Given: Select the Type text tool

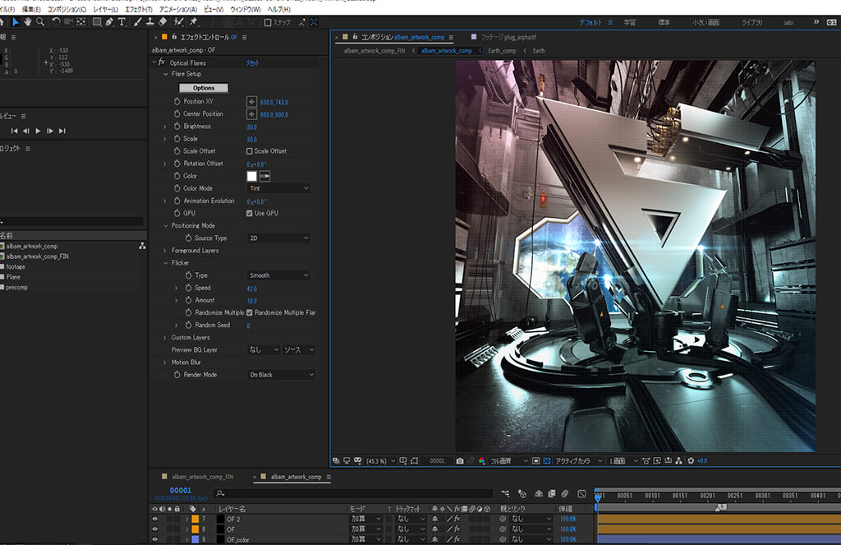Looking at the screenshot, I should (x=122, y=21).
